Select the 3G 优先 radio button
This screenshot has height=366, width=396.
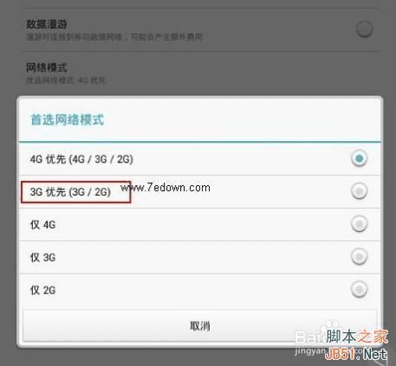(x=359, y=191)
